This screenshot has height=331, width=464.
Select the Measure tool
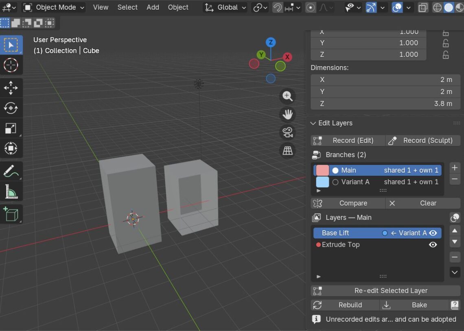(x=11, y=191)
